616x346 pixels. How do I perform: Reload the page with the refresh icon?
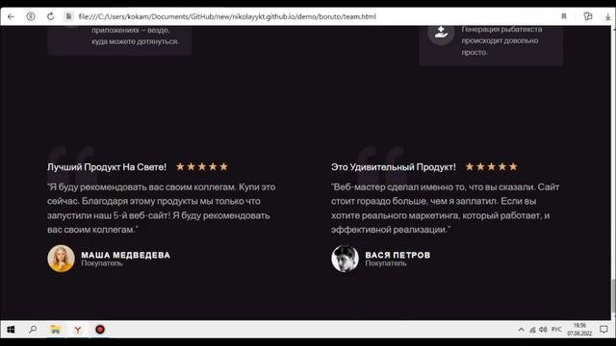50,16
